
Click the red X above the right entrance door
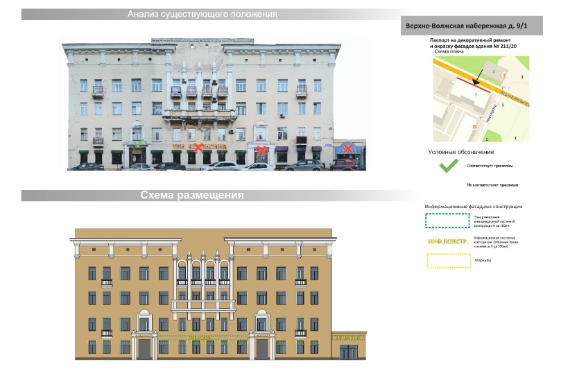(261, 148)
